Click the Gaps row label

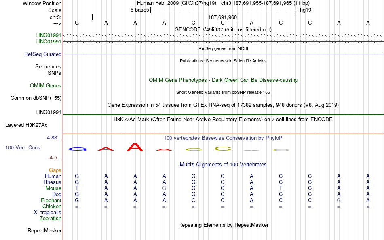click(x=55, y=170)
